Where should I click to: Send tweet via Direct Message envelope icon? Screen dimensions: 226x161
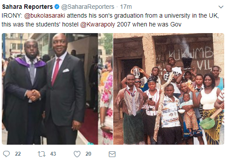pos(112,154)
